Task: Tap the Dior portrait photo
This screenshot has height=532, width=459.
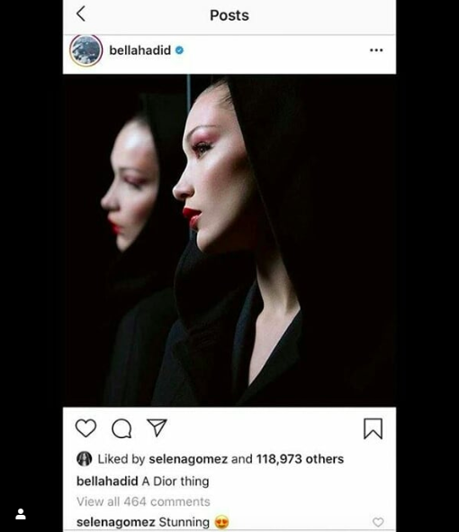Action: click(x=229, y=240)
